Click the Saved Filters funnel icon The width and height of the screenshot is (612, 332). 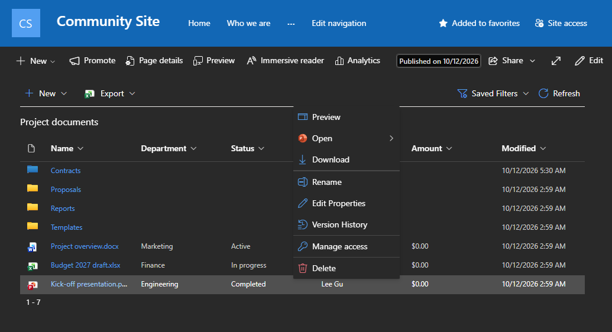point(462,93)
